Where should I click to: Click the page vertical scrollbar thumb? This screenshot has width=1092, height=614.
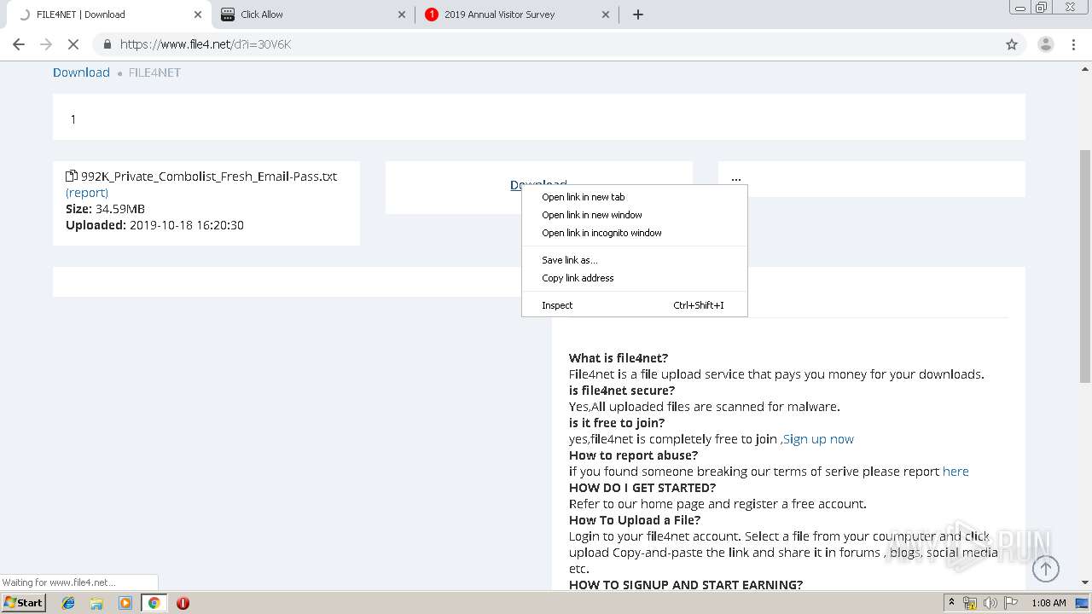[x=1085, y=264]
